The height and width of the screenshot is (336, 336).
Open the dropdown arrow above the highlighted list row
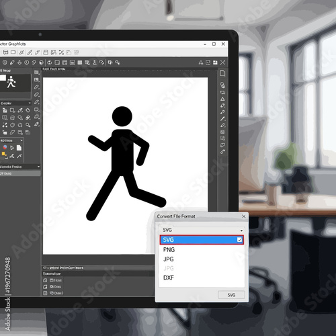(38, 167)
